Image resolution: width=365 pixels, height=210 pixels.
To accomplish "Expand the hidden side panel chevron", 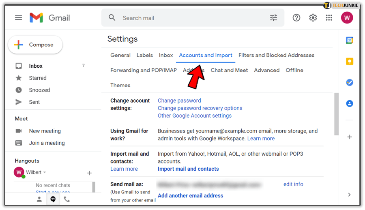I will (349, 195).
